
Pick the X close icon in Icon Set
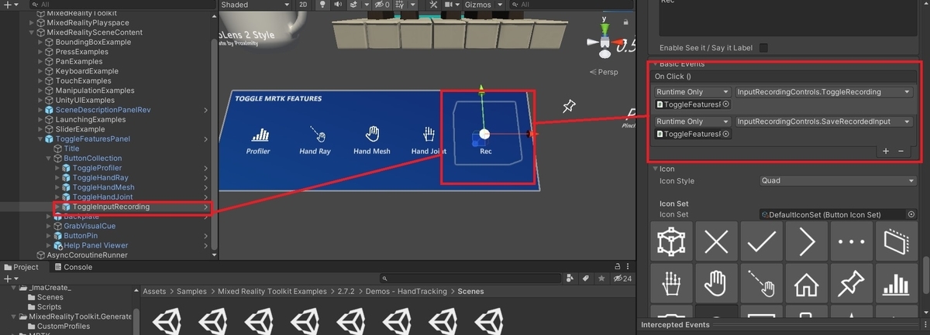(716, 243)
